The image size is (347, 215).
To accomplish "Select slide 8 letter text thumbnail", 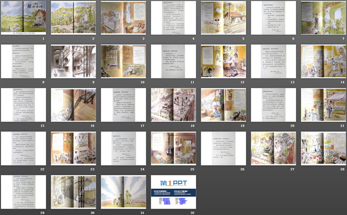I will [x=24, y=61].
